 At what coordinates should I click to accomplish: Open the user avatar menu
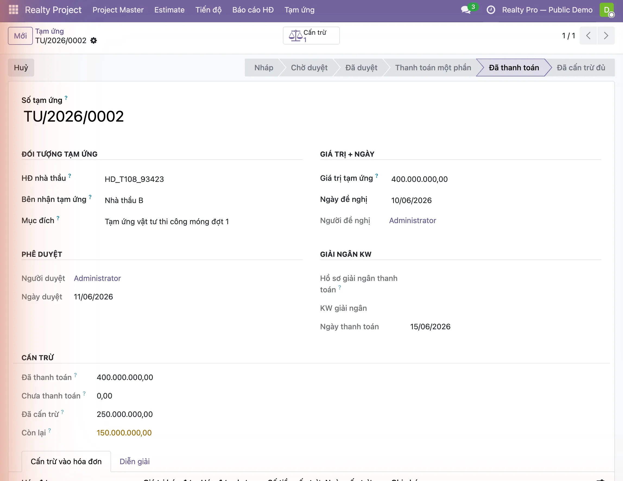pyautogui.click(x=607, y=10)
